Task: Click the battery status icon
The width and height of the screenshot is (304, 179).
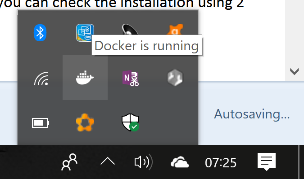Action: tap(41, 123)
